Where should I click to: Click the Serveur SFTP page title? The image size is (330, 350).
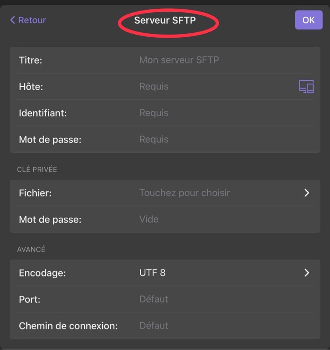tap(165, 20)
